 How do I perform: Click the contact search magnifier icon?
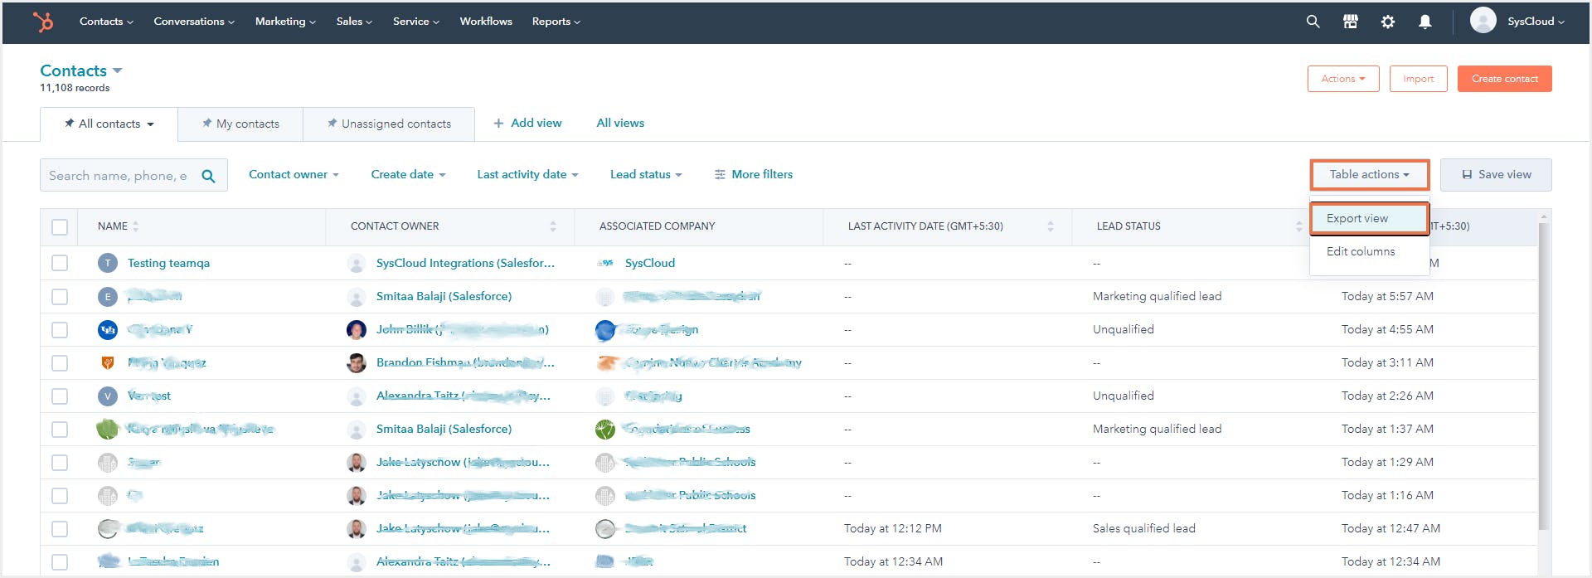point(208,176)
